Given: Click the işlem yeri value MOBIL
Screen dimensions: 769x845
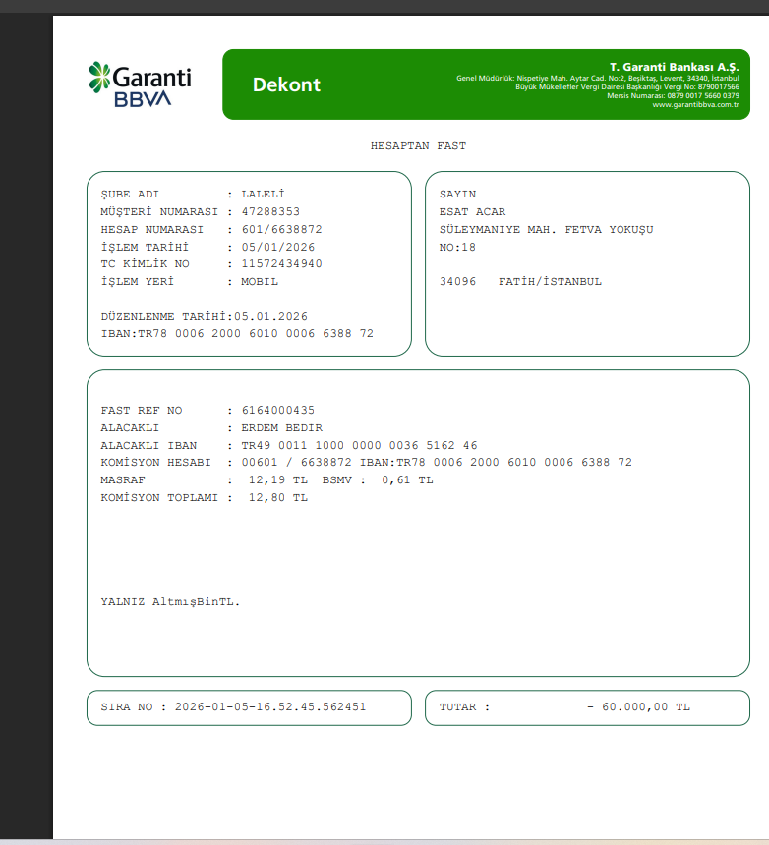Looking at the screenshot, I should (260, 282).
